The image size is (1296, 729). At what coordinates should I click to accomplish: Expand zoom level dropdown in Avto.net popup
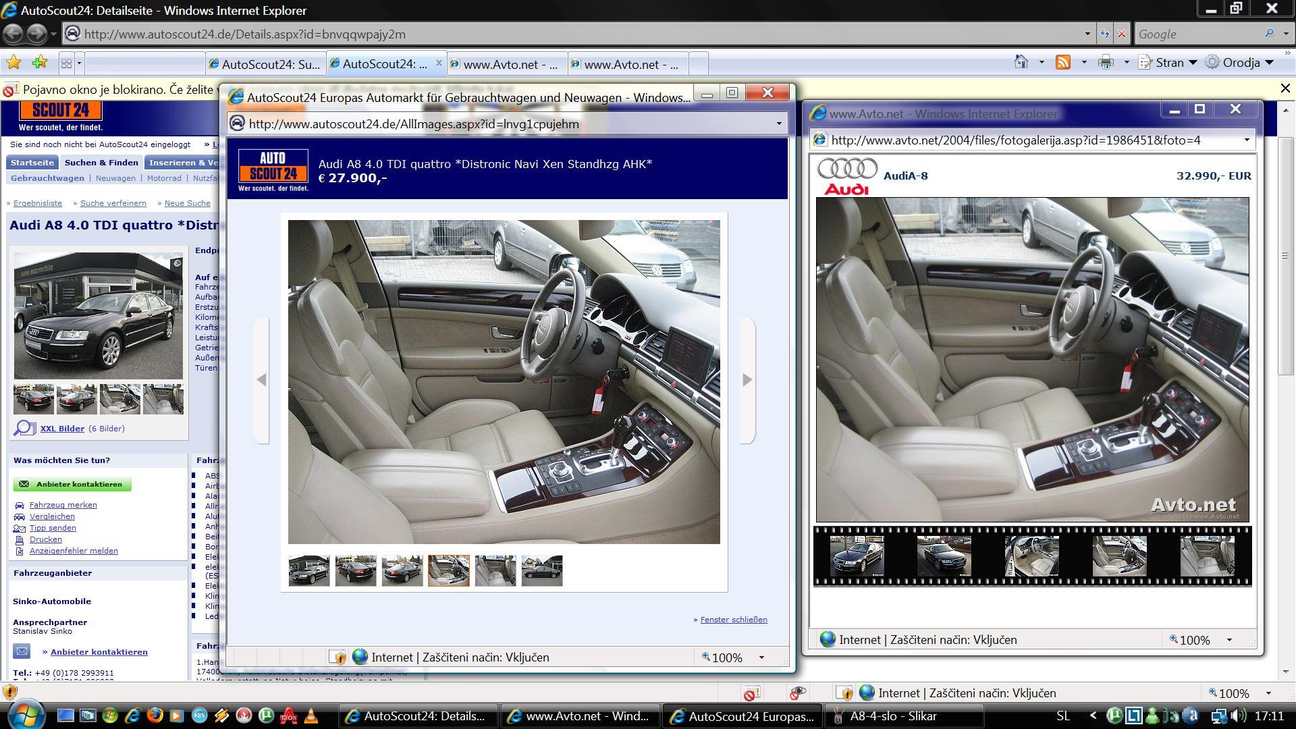pos(1228,640)
